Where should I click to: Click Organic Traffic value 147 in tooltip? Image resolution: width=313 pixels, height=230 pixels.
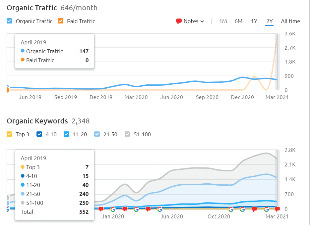point(84,51)
